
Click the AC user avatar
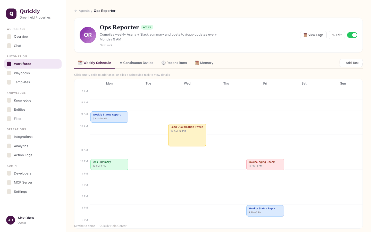[11, 220]
